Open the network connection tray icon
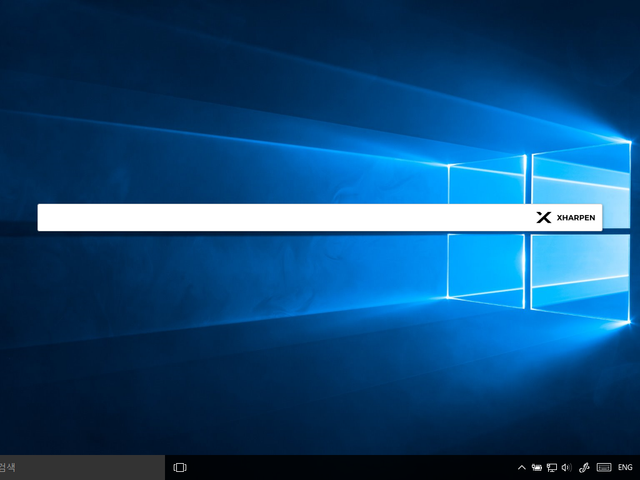Screen dimensions: 640x480 (552, 467)
